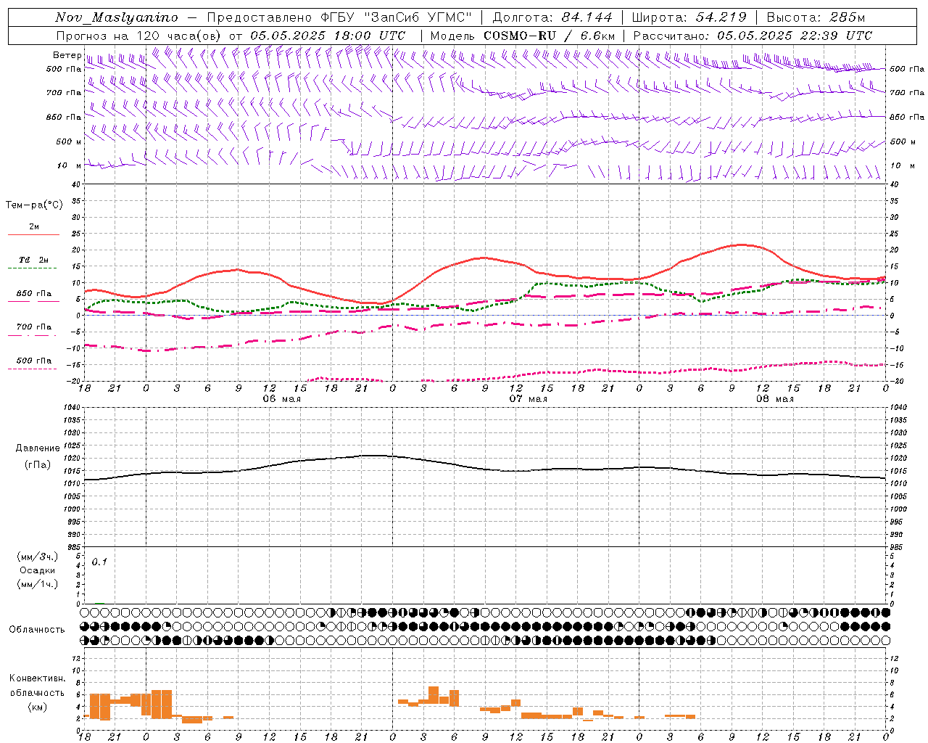Image resolution: width=928 pixels, height=743 pixels.
Task: Click the Конвективн. convective cloud panel label
Action: 38,678
